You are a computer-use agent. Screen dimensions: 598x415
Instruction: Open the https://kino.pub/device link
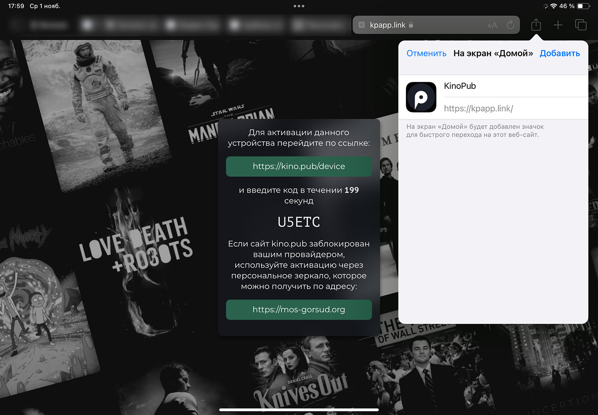coord(299,166)
